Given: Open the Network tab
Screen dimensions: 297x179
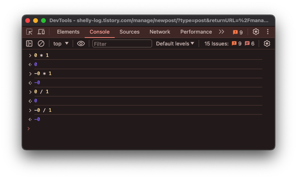Looking at the screenshot, I should coord(160,32).
